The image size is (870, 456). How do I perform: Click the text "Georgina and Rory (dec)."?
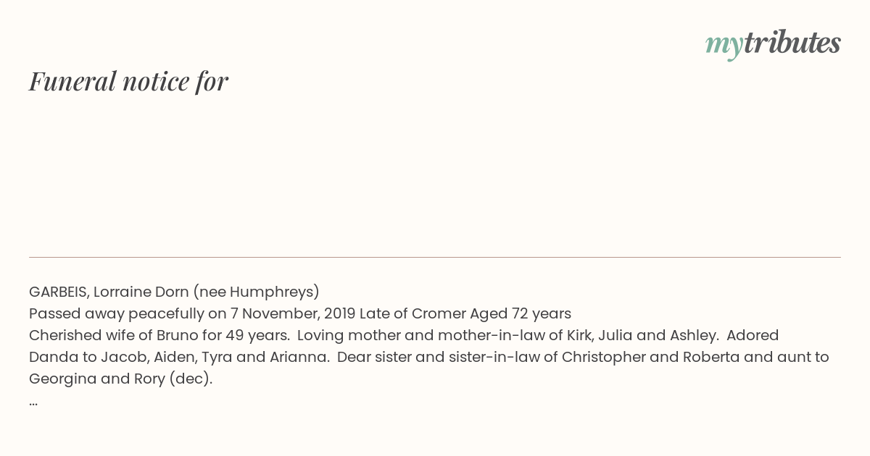121,379
